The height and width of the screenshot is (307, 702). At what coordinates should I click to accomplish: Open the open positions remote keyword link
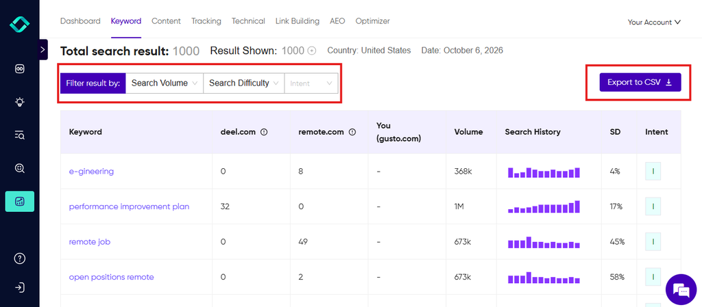pos(112,277)
